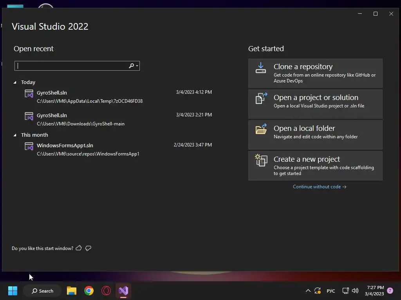Image resolution: width=401 pixels, height=300 pixels.
Task: Maximize the Visual Studio 2022 window
Action: click(376, 14)
